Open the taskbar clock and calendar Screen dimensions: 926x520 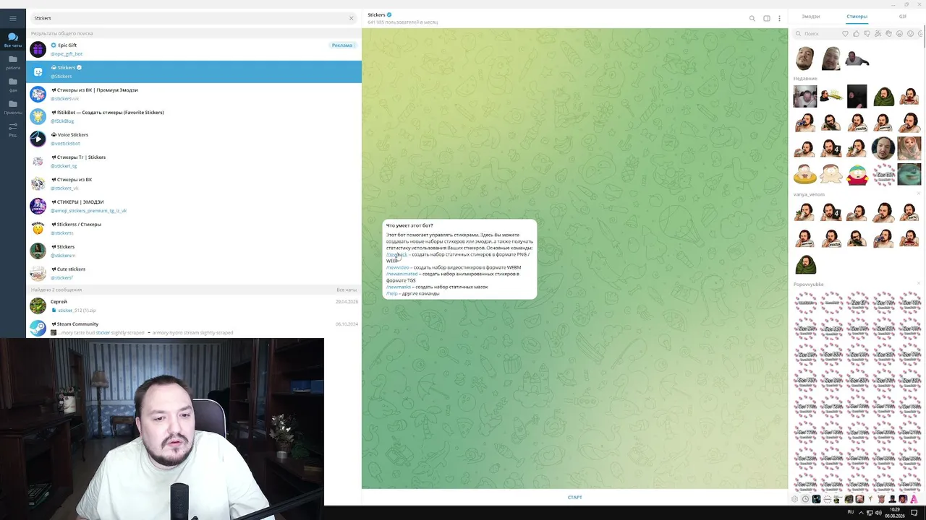tap(895, 513)
